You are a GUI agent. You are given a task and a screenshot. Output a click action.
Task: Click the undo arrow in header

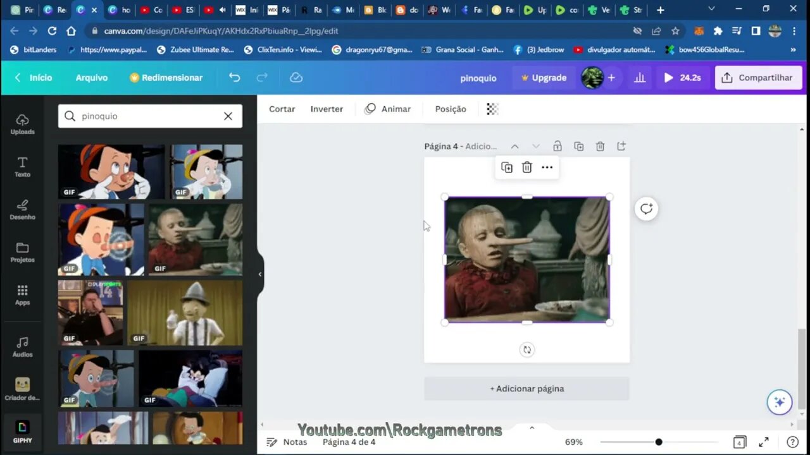(x=235, y=77)
